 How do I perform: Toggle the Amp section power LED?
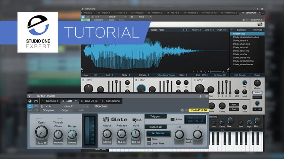(195, 80)
